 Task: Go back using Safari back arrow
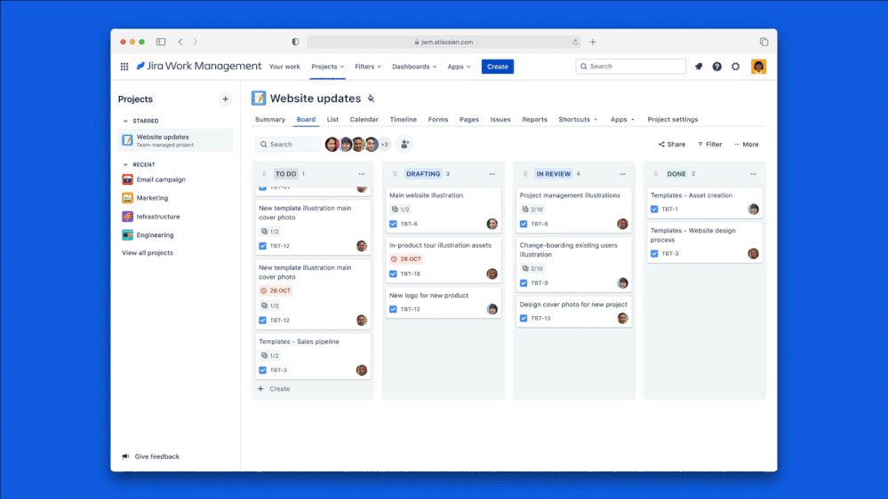click(x=180, y=42)
